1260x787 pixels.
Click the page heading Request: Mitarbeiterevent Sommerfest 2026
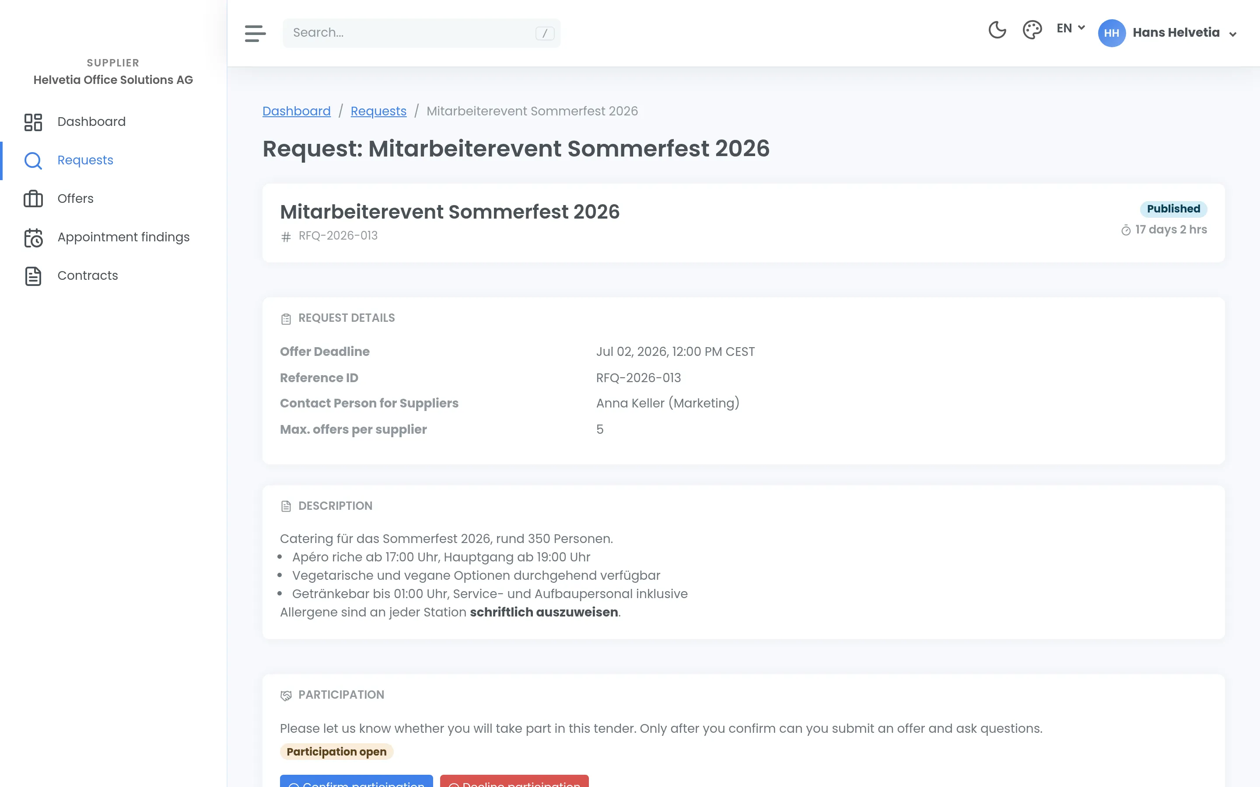pyautogui.click(x=515, y=149)
